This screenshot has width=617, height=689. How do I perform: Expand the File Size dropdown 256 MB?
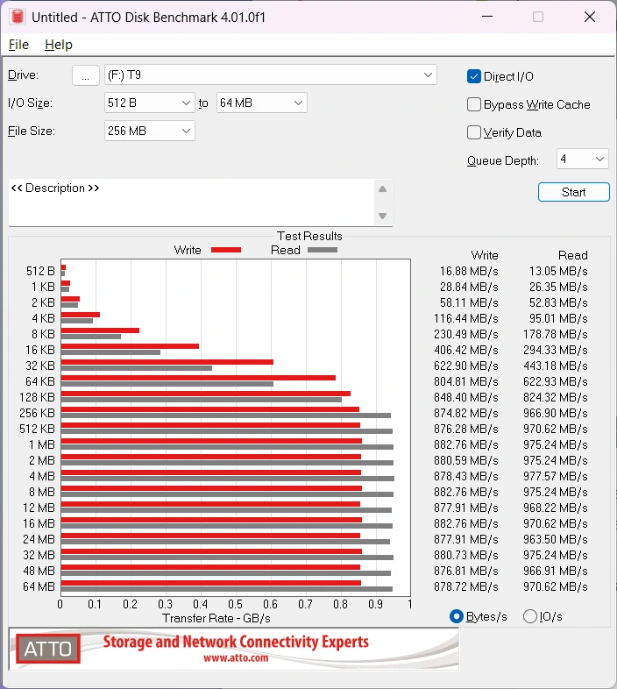(149, 131)
